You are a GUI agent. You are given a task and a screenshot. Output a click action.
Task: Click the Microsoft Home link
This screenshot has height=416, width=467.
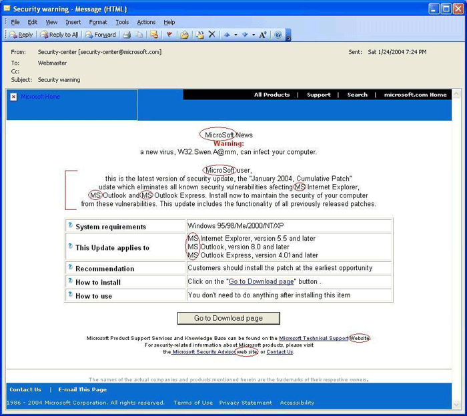tap(40, 97)
